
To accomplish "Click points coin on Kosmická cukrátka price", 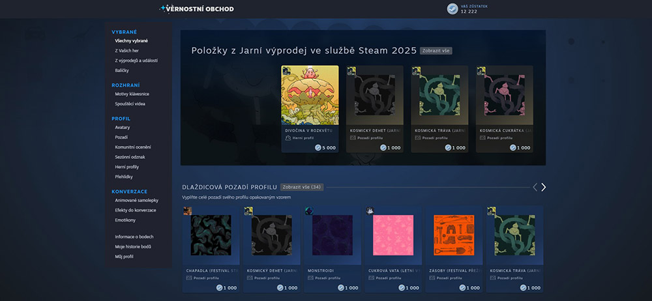I will [512, 148].
